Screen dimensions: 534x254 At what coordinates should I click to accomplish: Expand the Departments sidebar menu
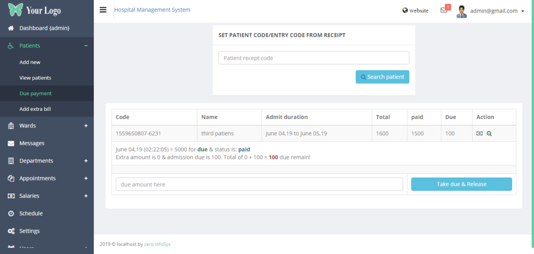(x=86, y=161)
